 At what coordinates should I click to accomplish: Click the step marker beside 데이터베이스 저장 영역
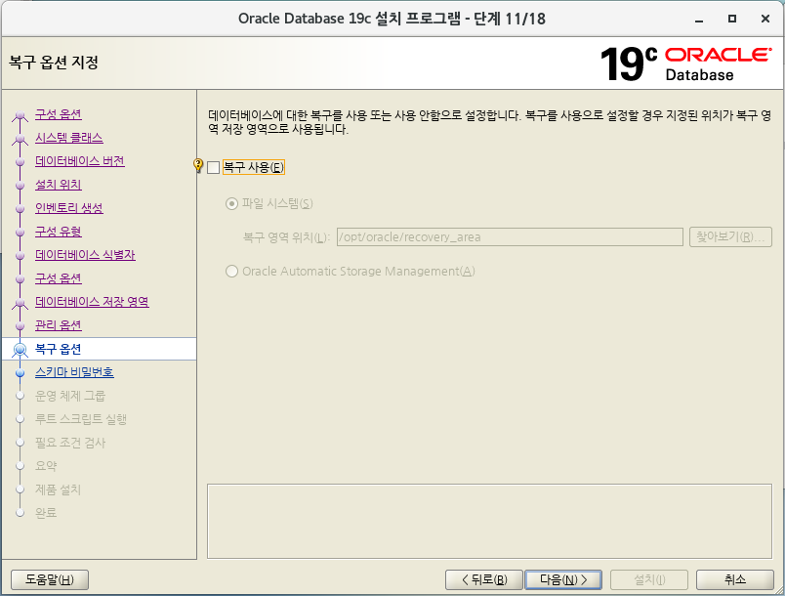coord(21,303)
